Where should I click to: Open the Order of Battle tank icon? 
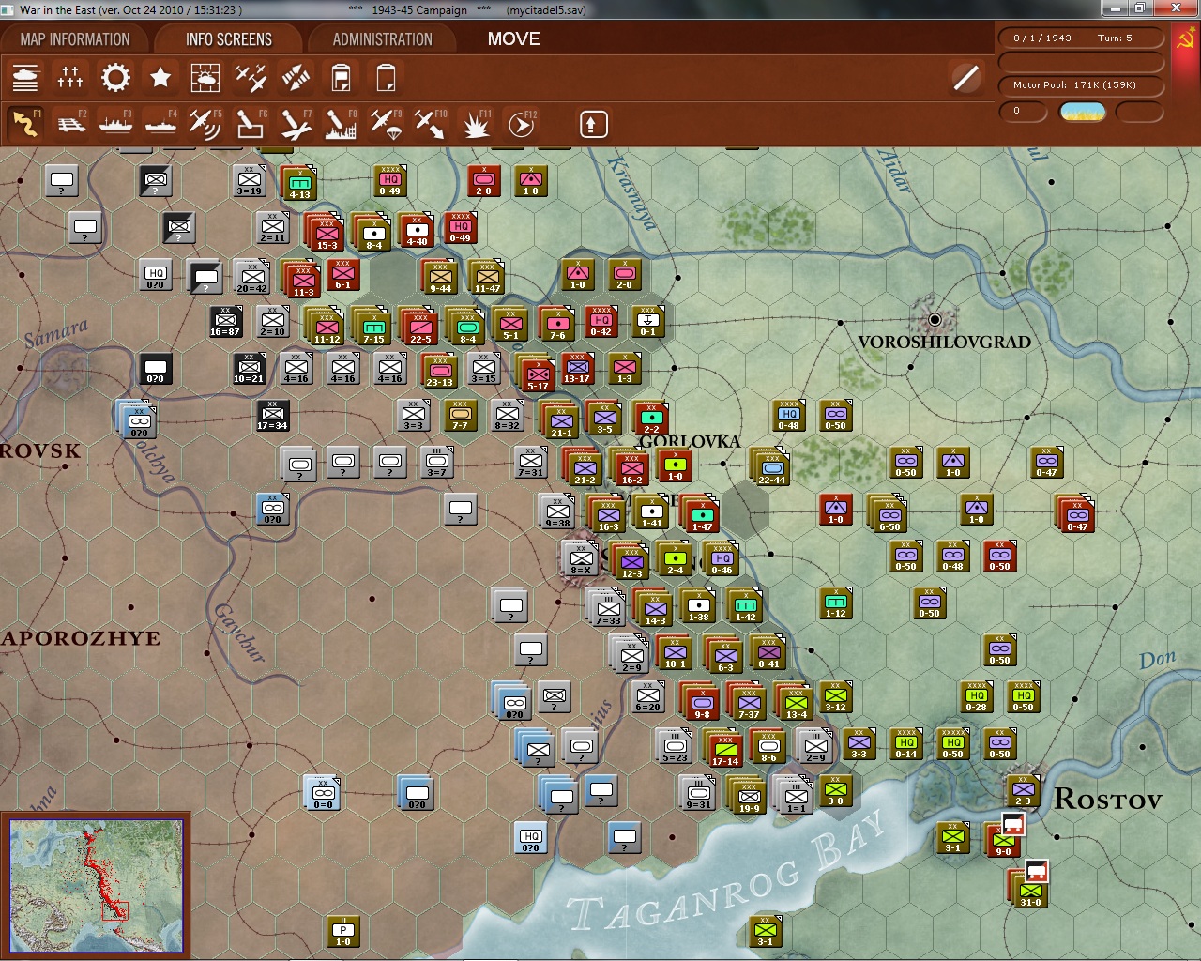pos(25,78)
